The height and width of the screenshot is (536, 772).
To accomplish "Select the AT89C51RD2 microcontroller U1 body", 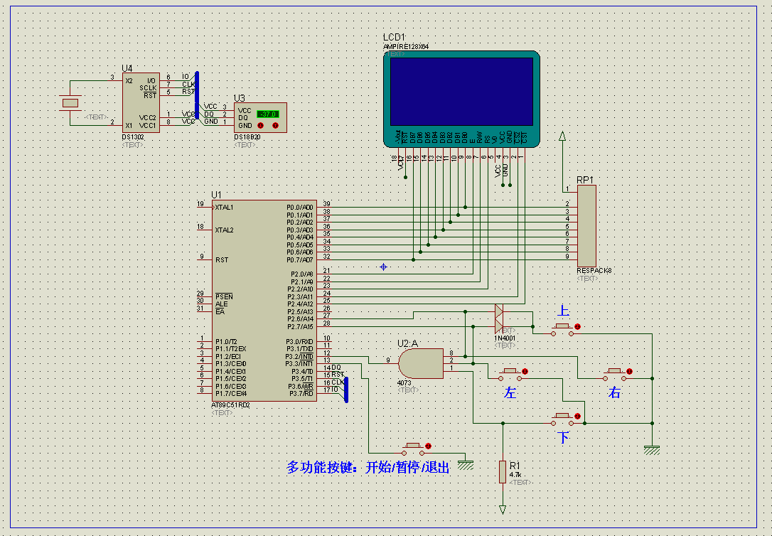I will tap(264, 300).
